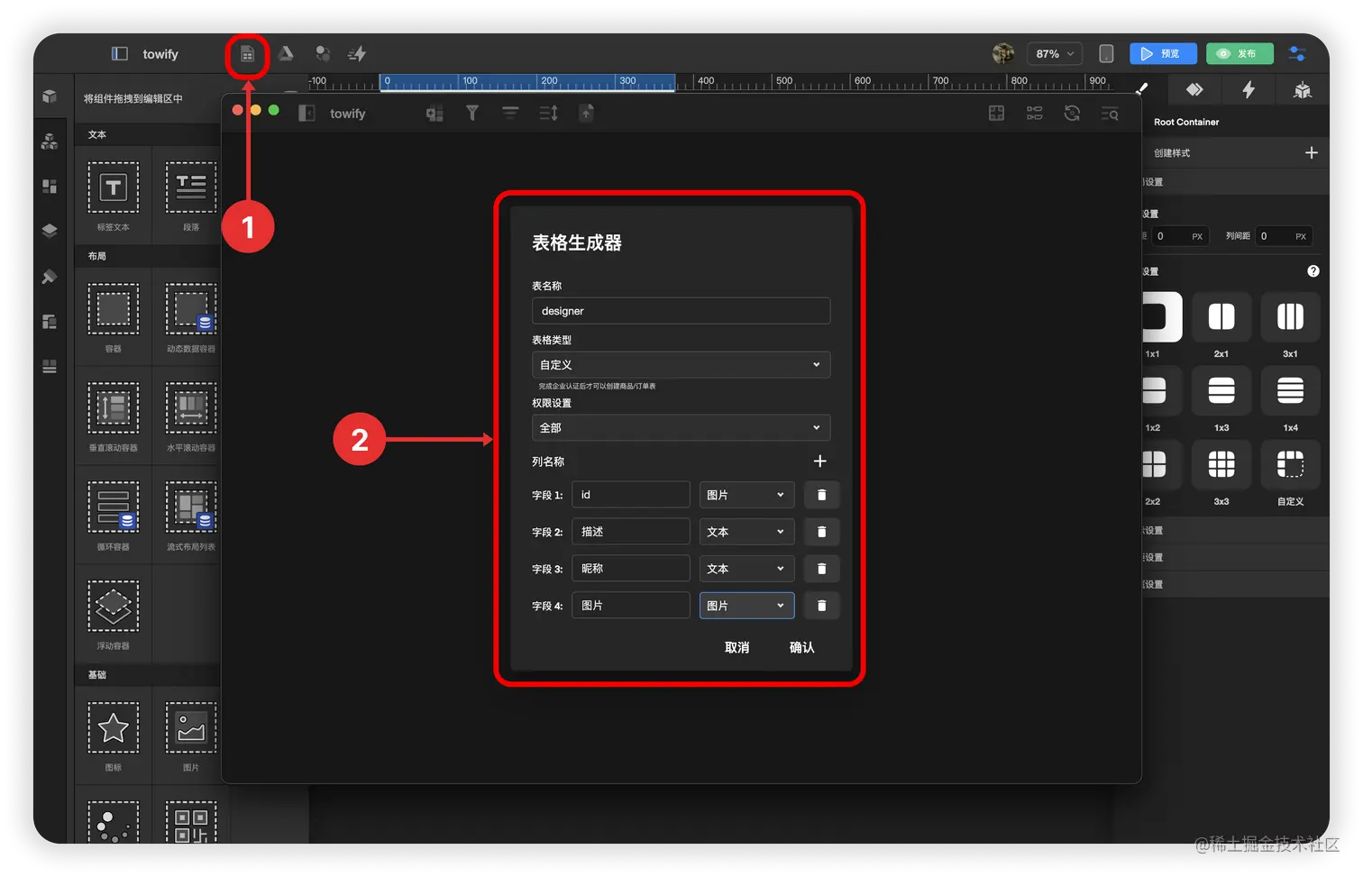1363x877 pixels.
Task: Select the 循环容器 loop container component
Action: [113, 516]
